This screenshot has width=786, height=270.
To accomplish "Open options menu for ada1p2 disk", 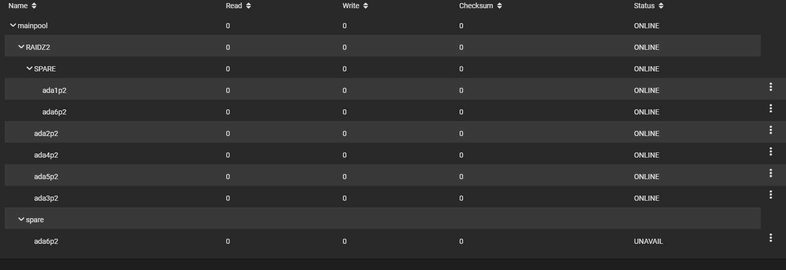I will point(770,87).
